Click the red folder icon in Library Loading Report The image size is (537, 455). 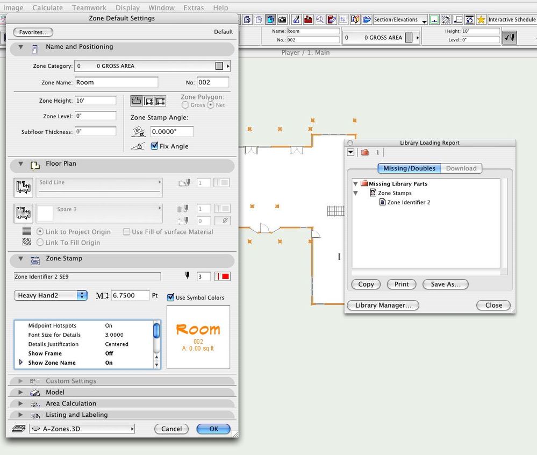coord(365,152)
